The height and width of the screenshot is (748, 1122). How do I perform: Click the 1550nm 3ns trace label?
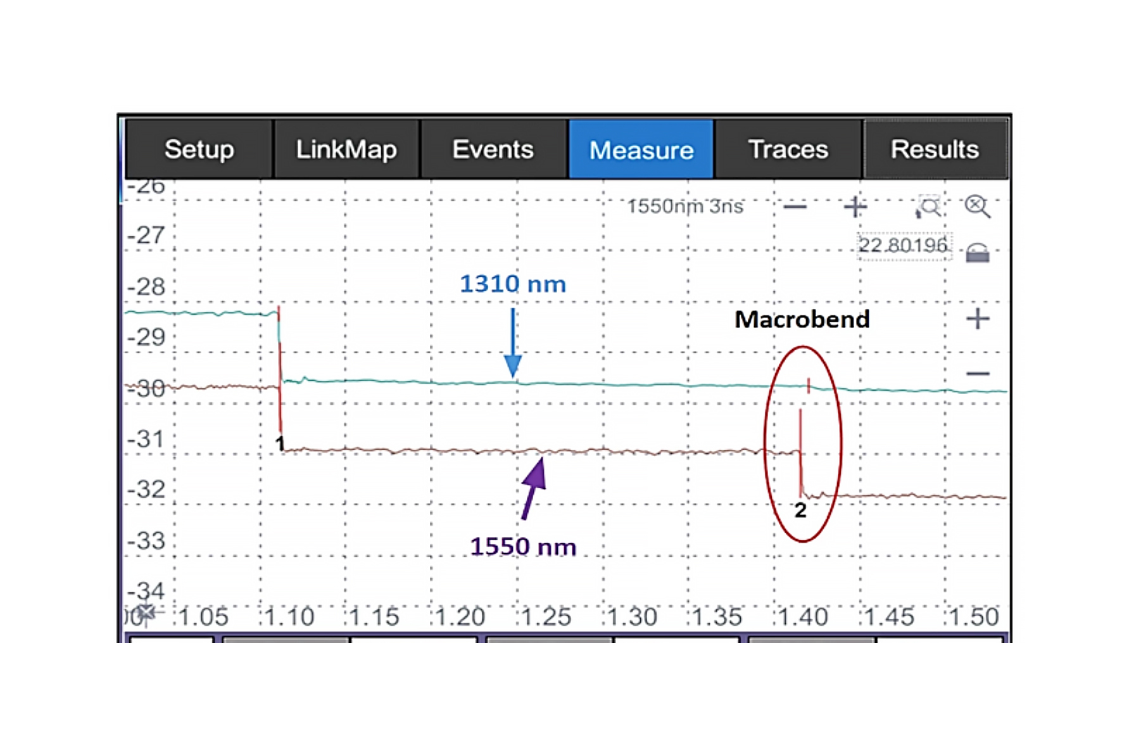[684, 206]
